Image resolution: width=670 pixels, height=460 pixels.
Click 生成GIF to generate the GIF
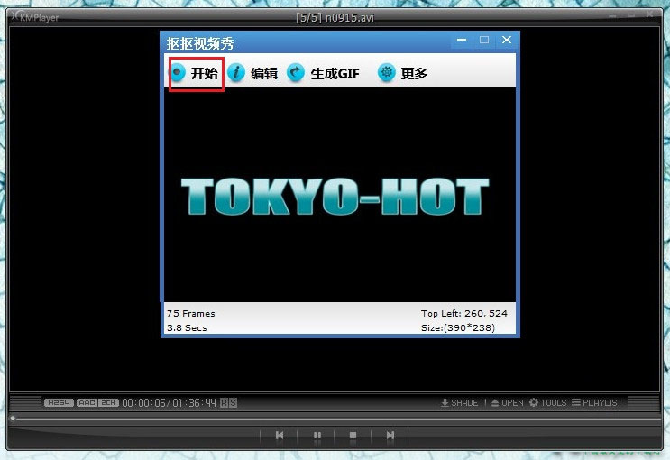[324, 73]
